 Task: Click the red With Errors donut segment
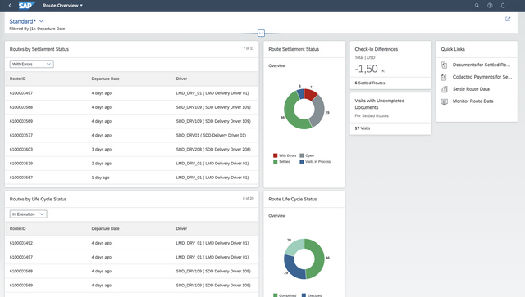tap(311, 95)
